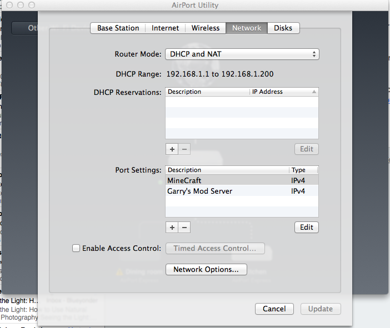Go to the Disks tab
The image size is (390, 328).
click(283, 28)
